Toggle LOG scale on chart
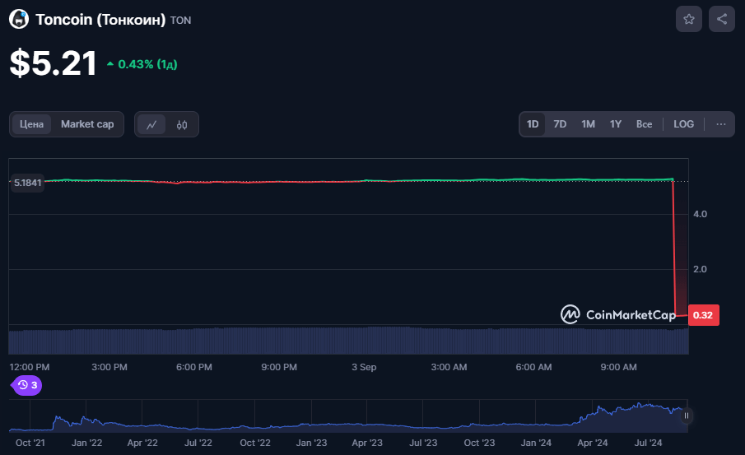 click(x=683, y=124)
